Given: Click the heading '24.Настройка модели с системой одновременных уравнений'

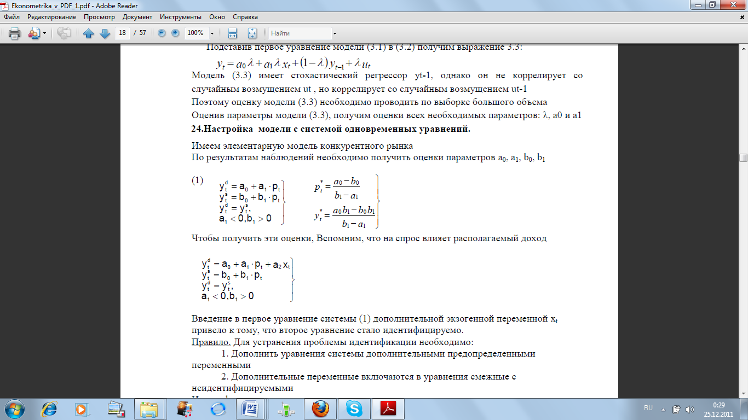Looking at the screenshot, I should pos(331,130).
